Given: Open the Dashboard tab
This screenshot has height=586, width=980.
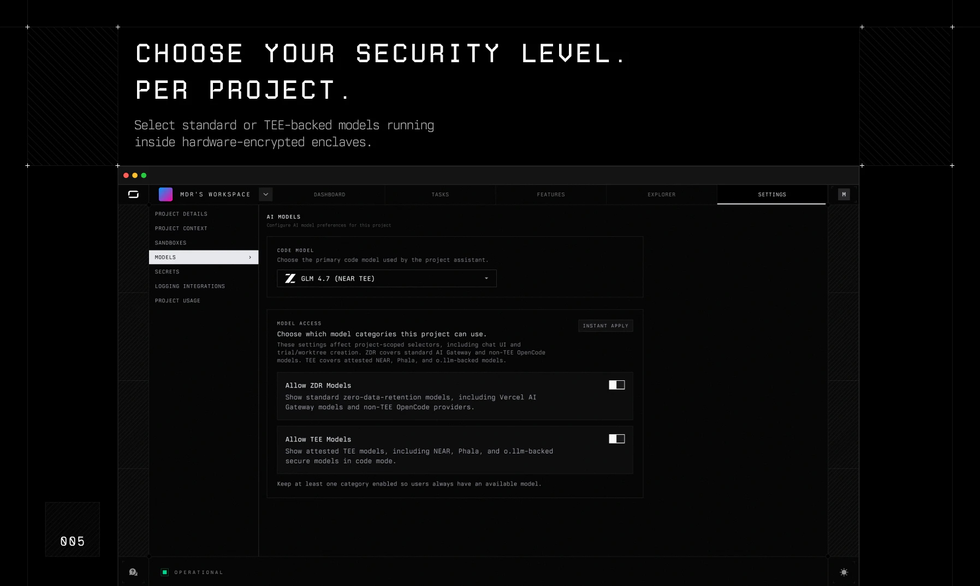Looking at the screenshot, I should pyautogui.click(x=329, y=194).
